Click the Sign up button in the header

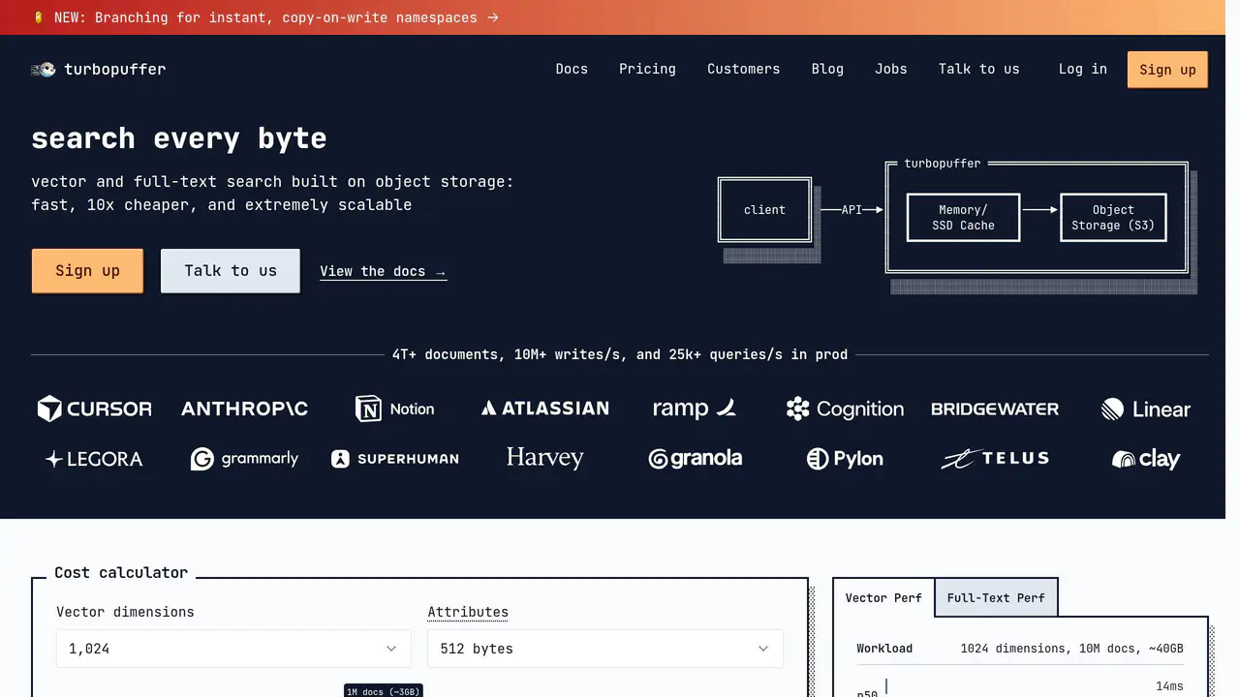[x=1167, y=70]
